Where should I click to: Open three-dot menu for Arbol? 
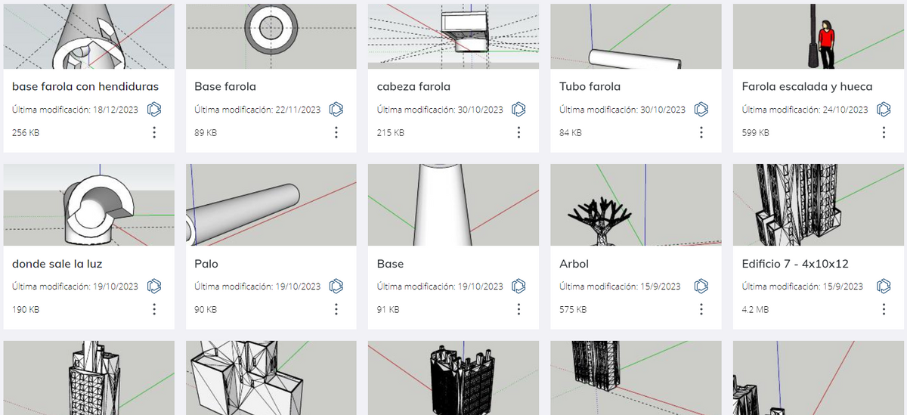point(701,309)
